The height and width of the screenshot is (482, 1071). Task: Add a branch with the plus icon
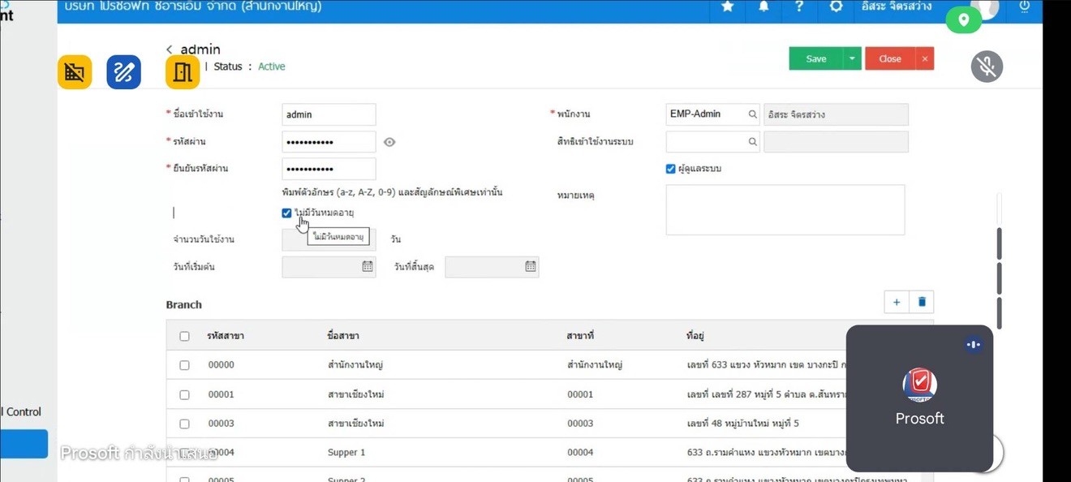pyautogui.click(x=897, y=302)
